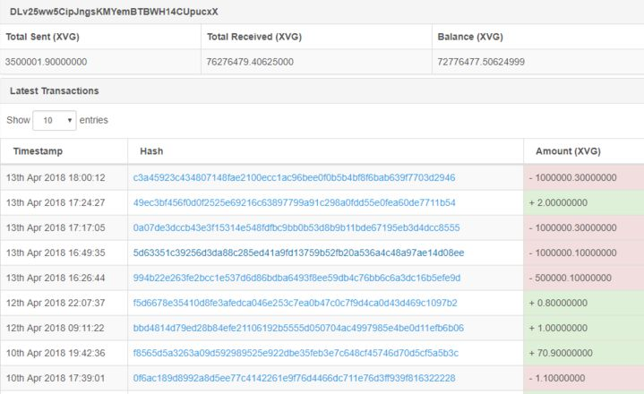Image resolution: width=644 pixels, height=394 pixels.
Task: Select timestamp 10th Apr 2018 17:39:01
Action: click(56, 378)
